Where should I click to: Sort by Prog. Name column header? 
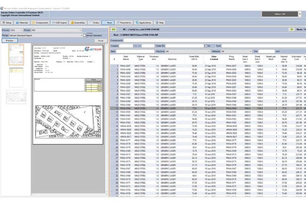[232, 58]
